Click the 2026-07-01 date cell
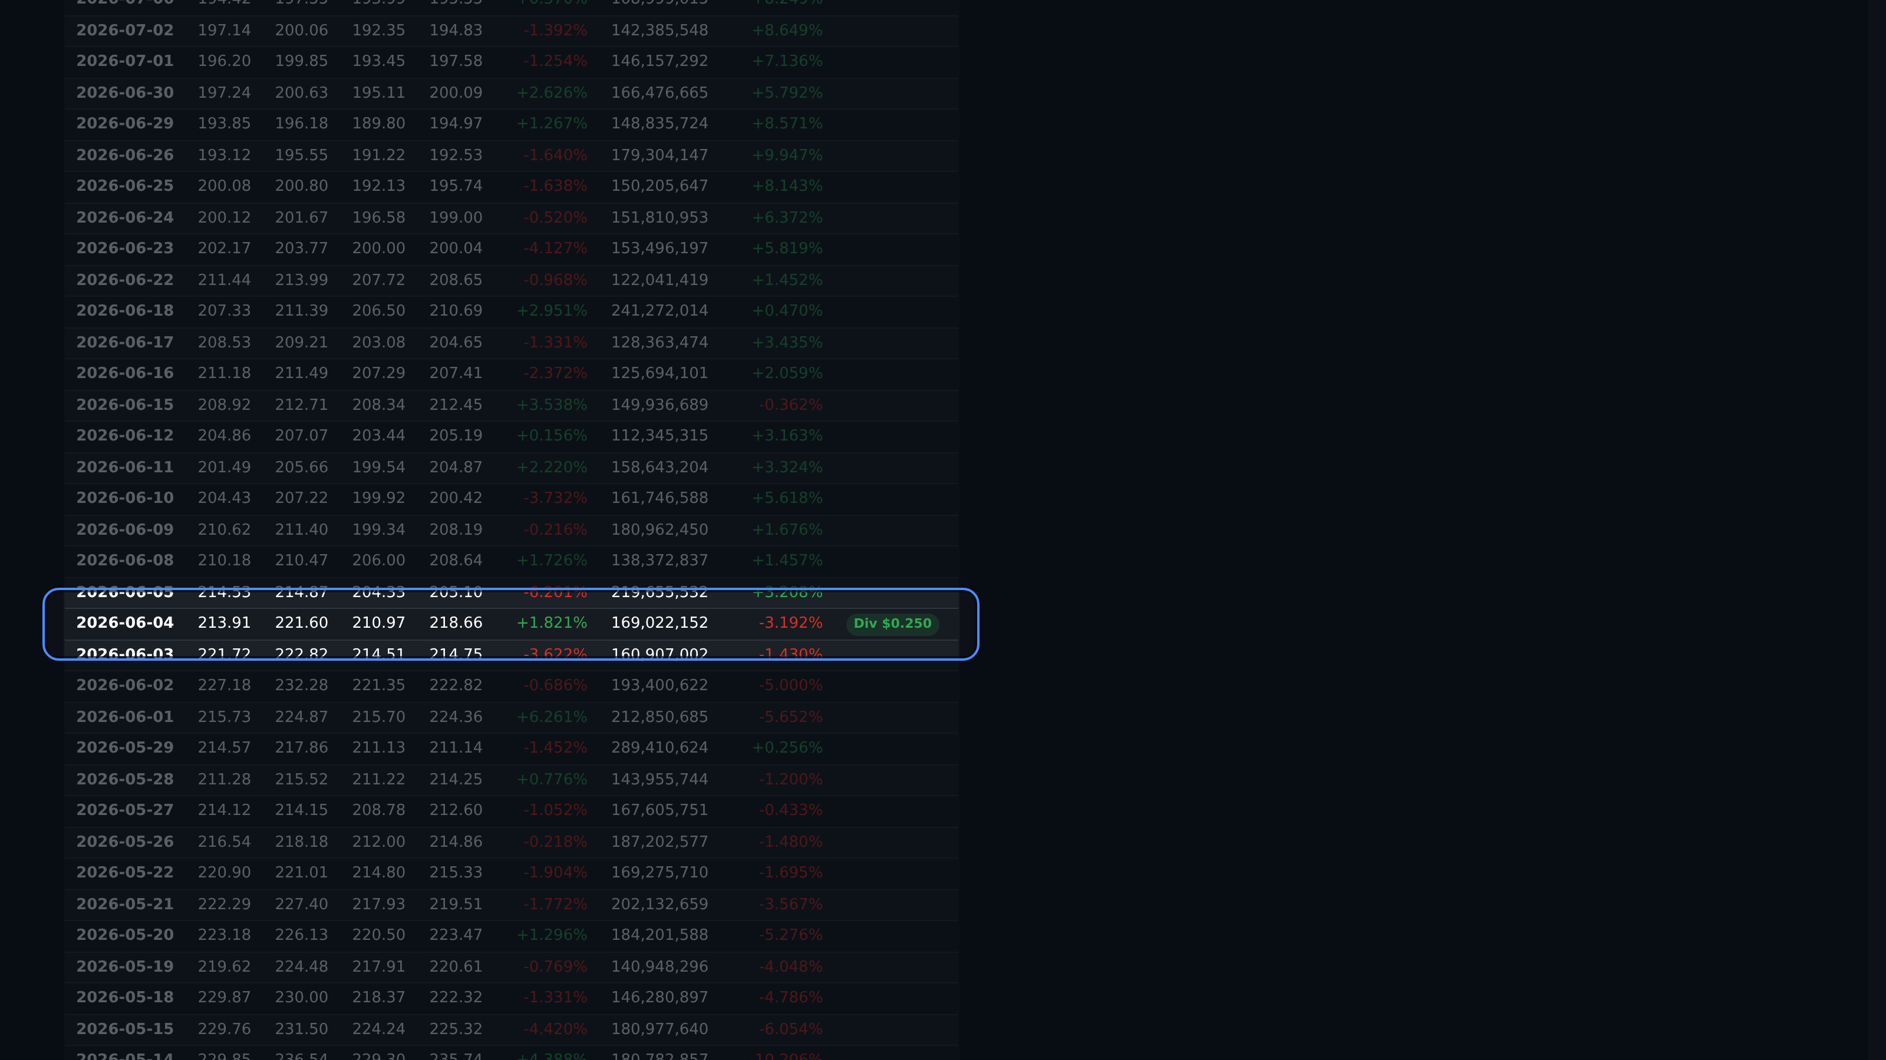 (x=125, y=61)
